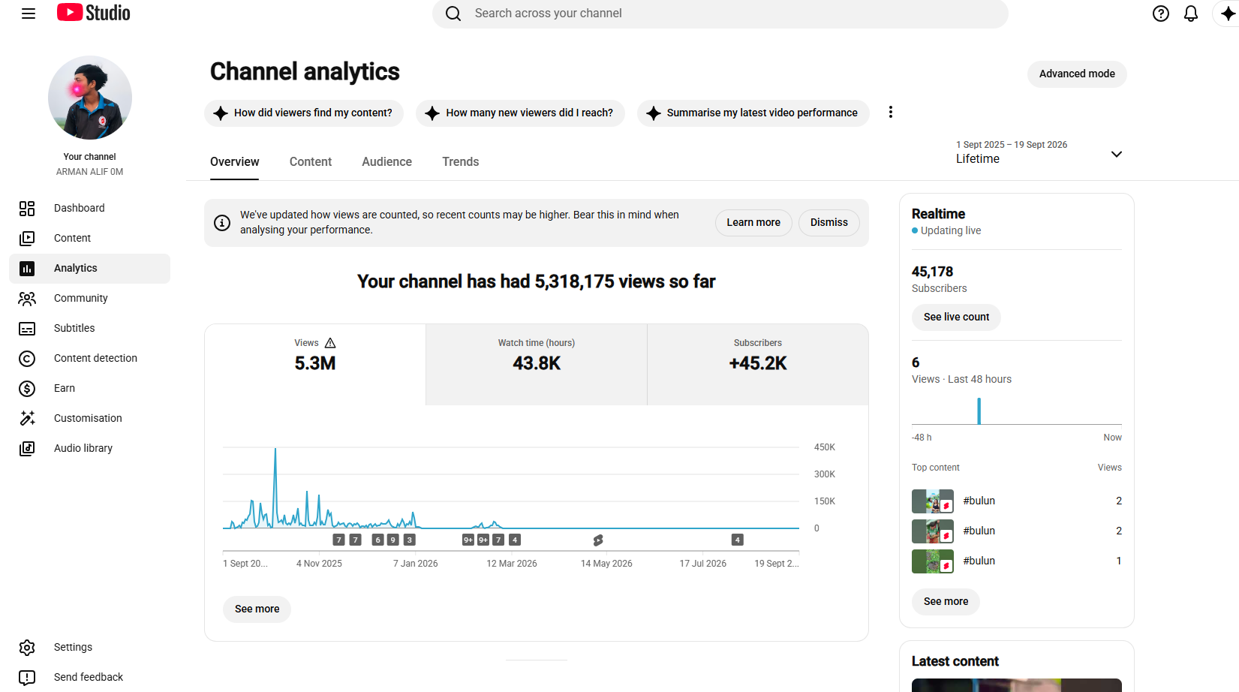Click the Help question mark icon
This screenshot has width=1239, height=692.
tap(1161, 14)
